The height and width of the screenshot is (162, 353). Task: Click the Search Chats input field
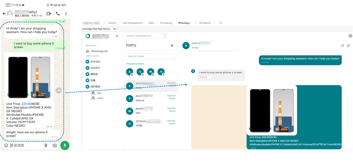[x=151, y=56]
